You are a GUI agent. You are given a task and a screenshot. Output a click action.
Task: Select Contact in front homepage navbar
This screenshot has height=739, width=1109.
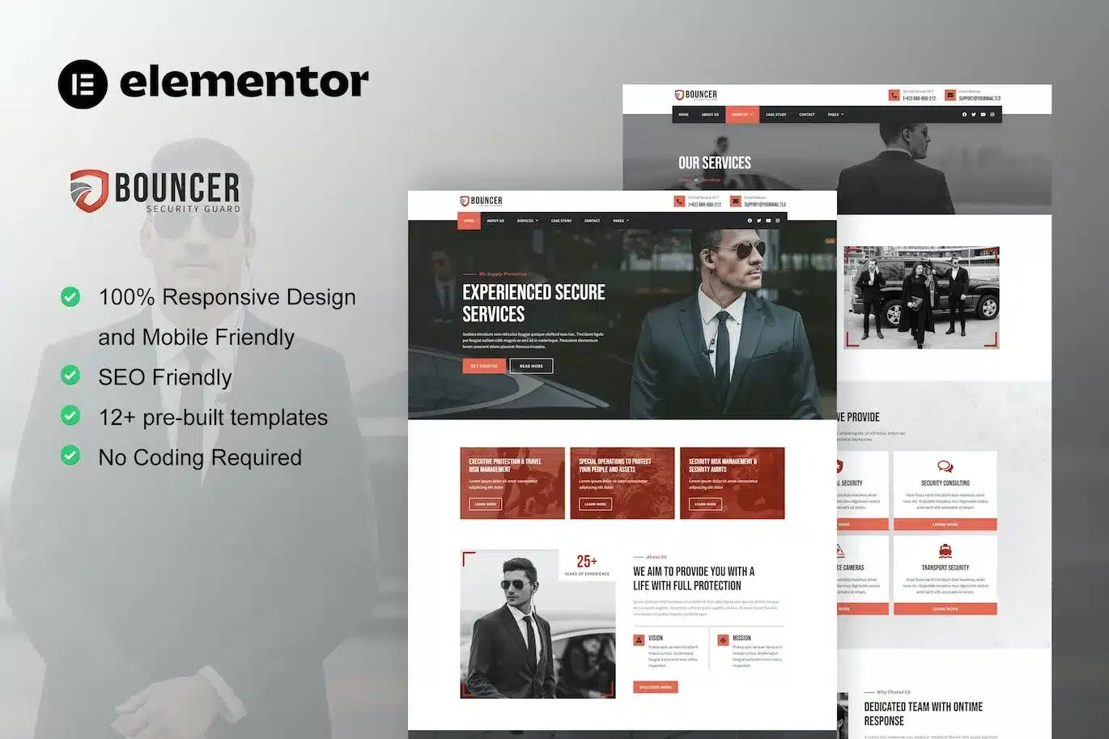[593, 220]
